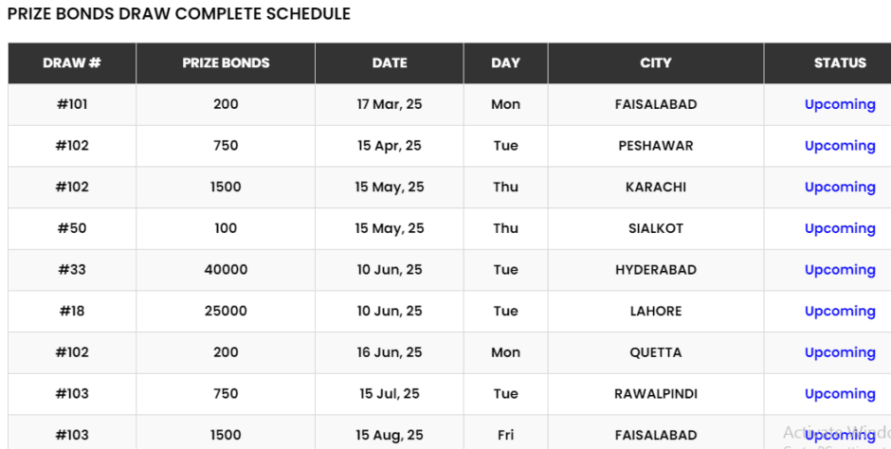Click Upcoming link in the Lahore row

coord(839,311)
